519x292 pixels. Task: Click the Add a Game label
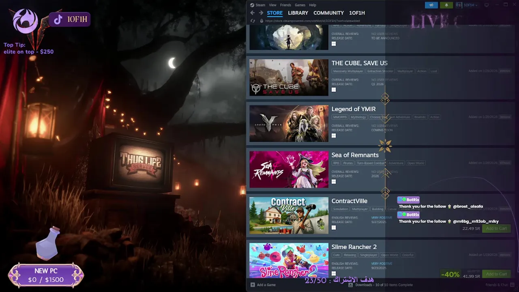point(266,285)
